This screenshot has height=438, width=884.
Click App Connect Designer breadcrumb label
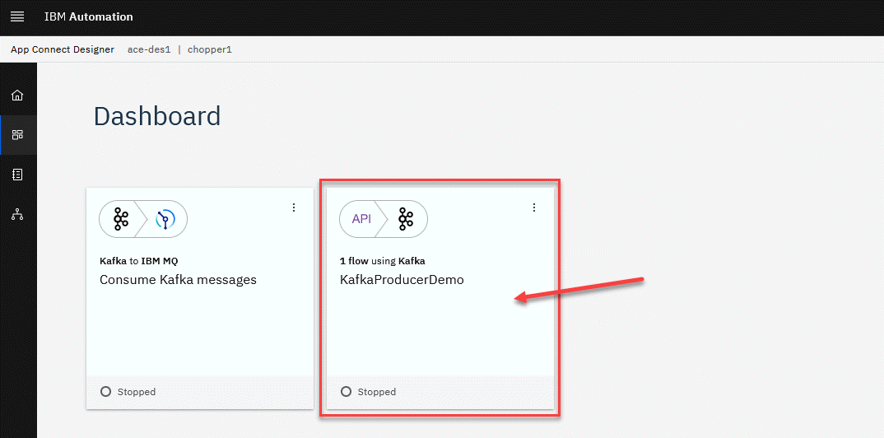[x=63, y=49]
